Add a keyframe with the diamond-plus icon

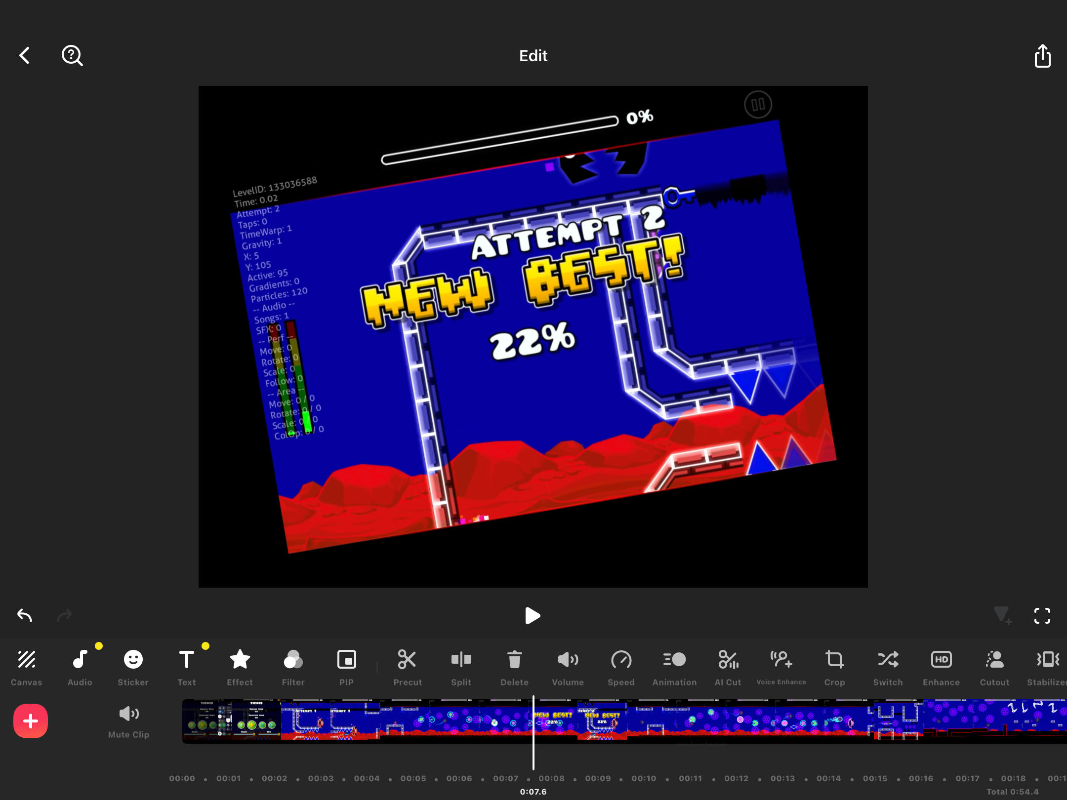[x=1003, y=616]
